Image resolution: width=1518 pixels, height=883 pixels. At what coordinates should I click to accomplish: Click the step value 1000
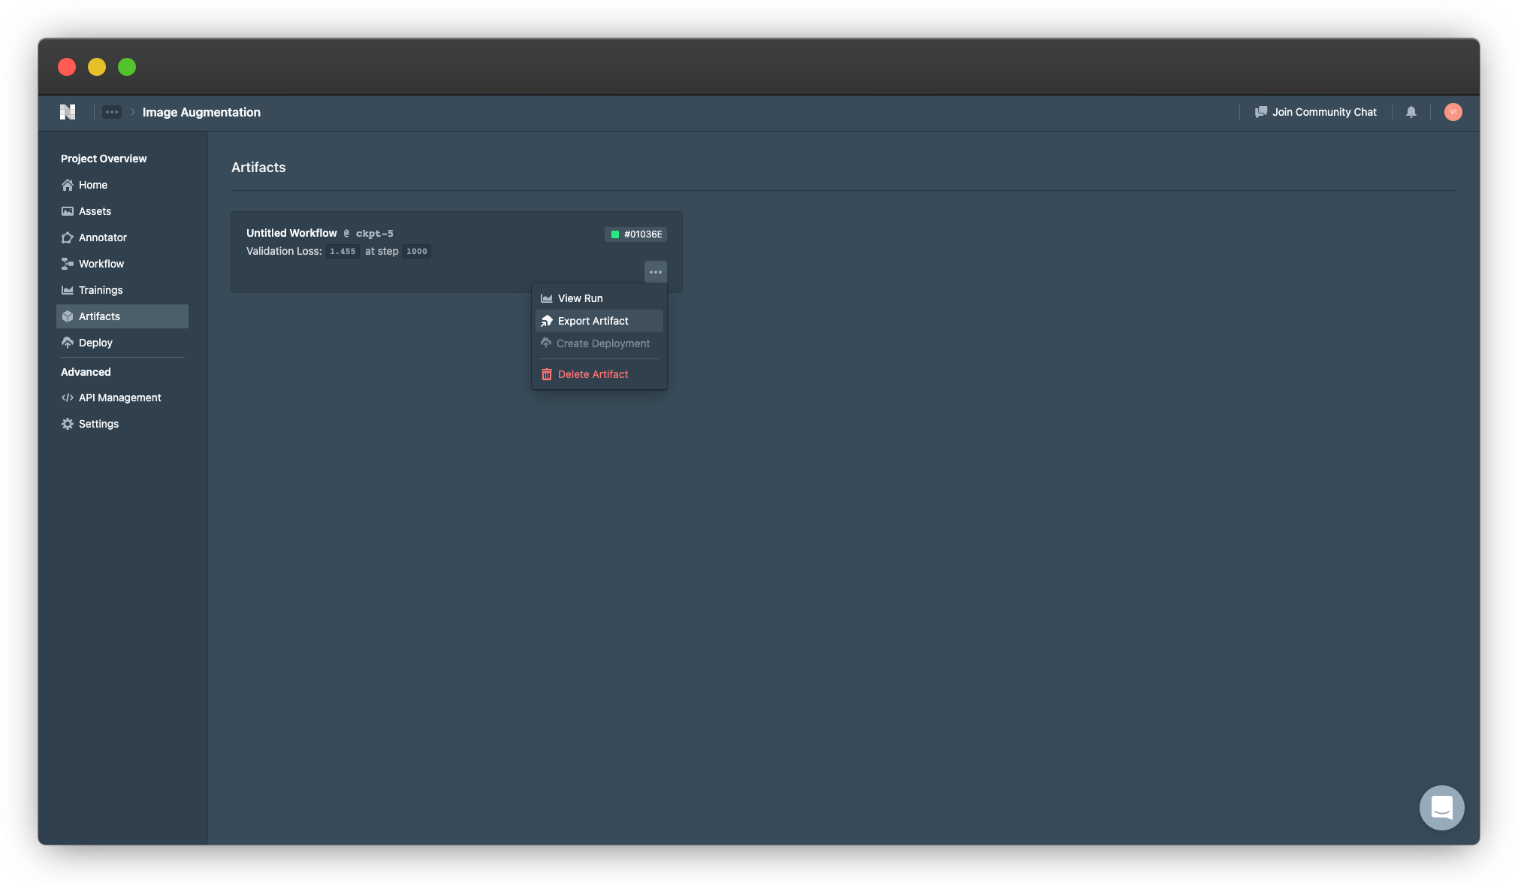(417, 252)
